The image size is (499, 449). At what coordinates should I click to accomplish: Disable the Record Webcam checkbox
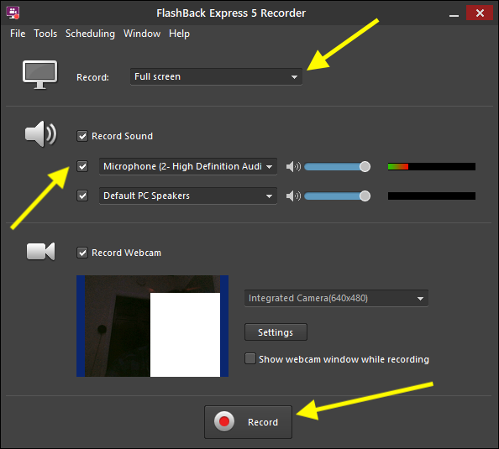[82, 253]
